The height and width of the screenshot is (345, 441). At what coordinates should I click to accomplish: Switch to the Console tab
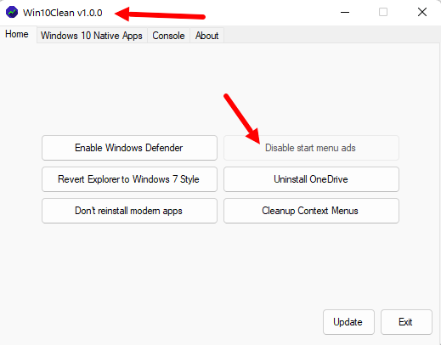click(x=168, y=36)
